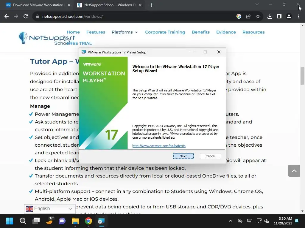This screenshot has height=228, width=305.
Task: Open Corporate Training page
Action: (165, 32)
